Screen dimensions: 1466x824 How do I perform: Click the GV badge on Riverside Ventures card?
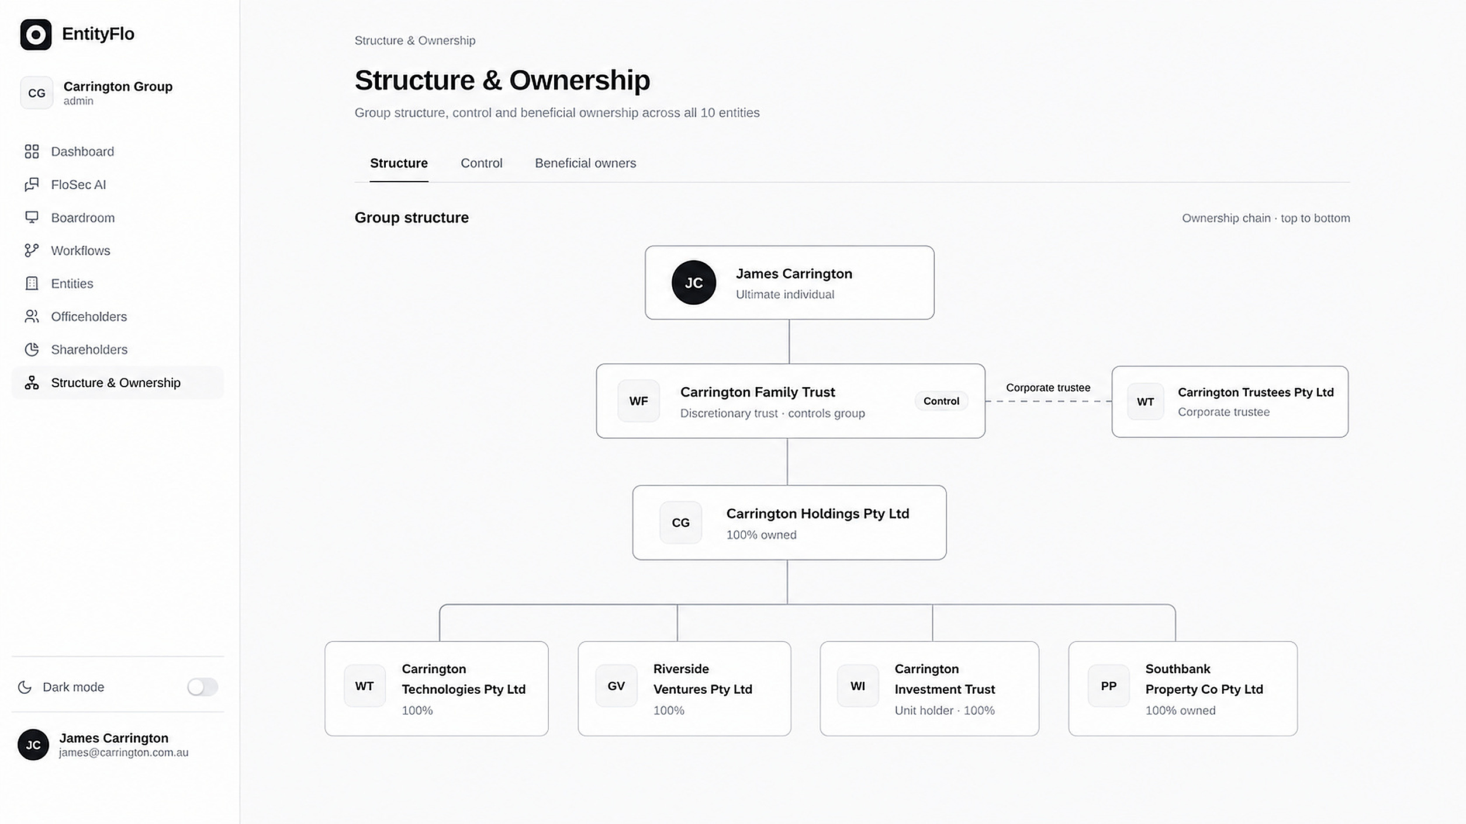(617, 686)
